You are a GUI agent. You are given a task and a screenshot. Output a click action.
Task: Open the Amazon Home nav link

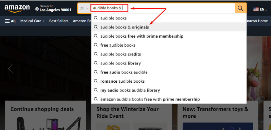pyautogui.click(x=256, y=21)
